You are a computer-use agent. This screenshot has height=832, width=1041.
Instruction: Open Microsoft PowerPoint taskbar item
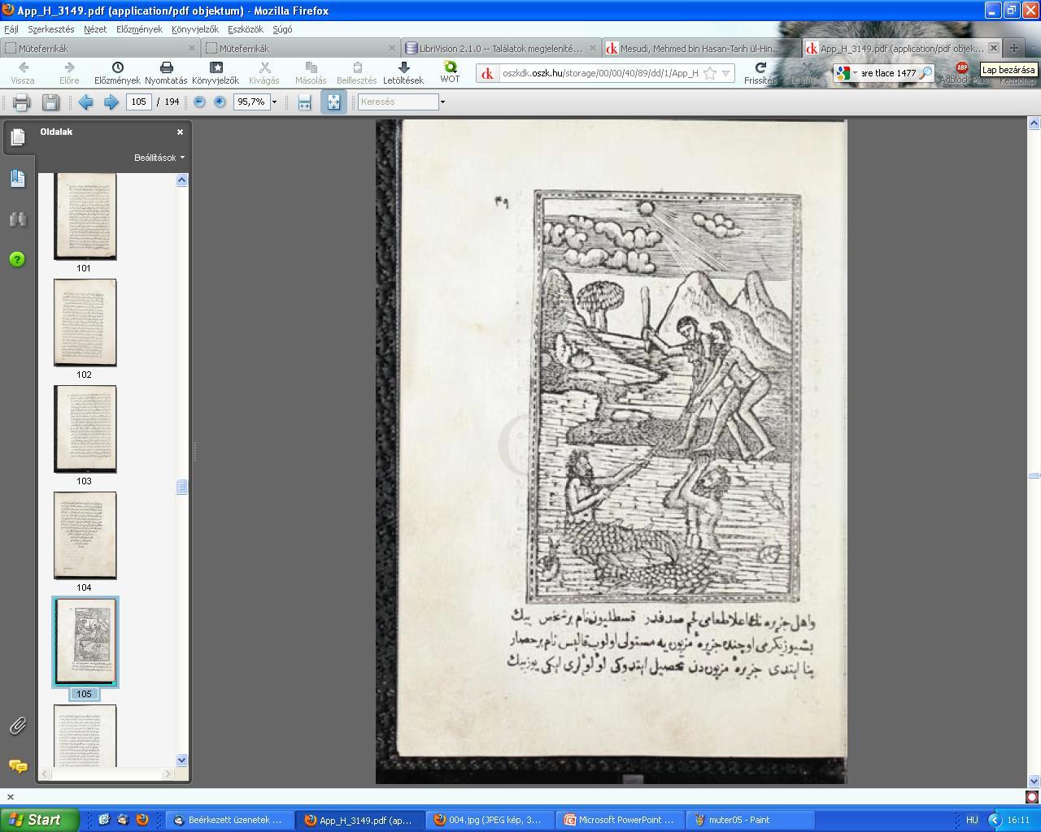click(621, 821)
